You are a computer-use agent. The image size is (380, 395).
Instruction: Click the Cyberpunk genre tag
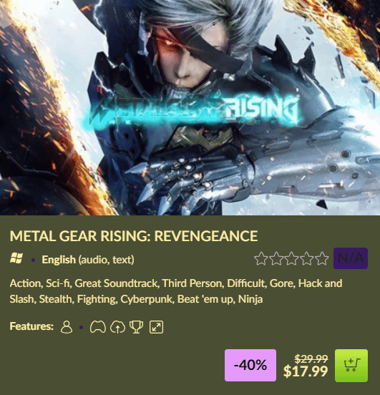point(147,299)
